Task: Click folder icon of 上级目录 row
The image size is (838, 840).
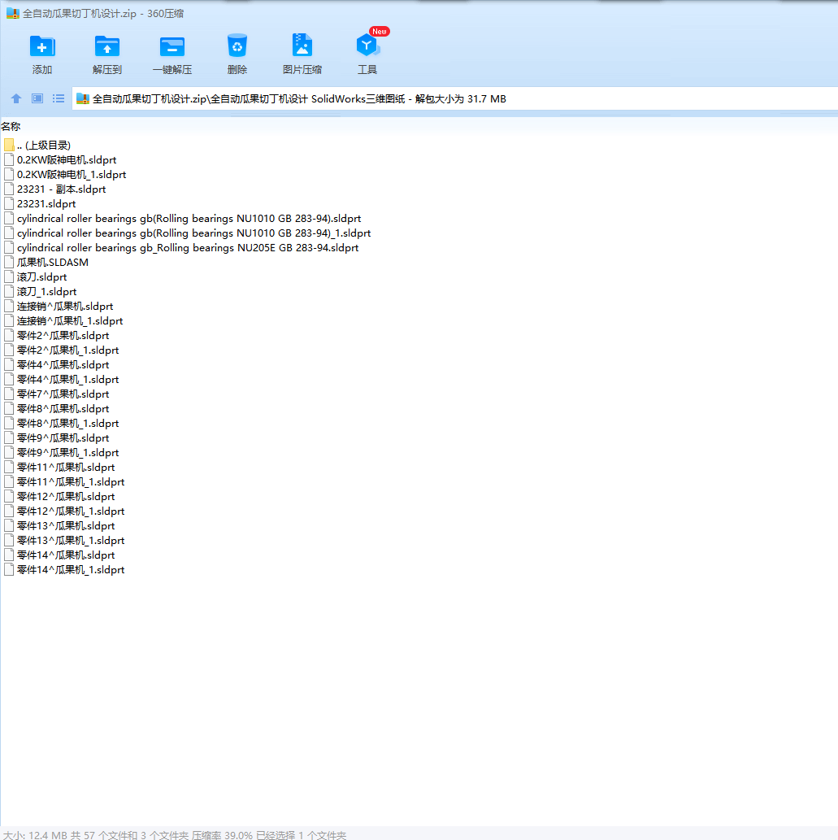Action: [9, 146]
